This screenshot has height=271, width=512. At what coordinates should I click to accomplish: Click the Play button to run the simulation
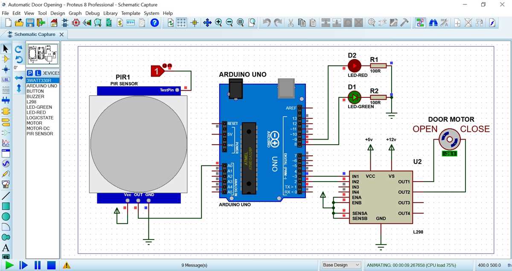coord(9,265)
